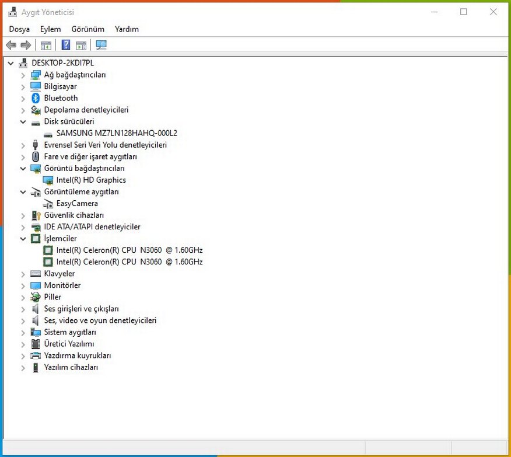Select the first Intel Celeron N3060 processor

128,250
